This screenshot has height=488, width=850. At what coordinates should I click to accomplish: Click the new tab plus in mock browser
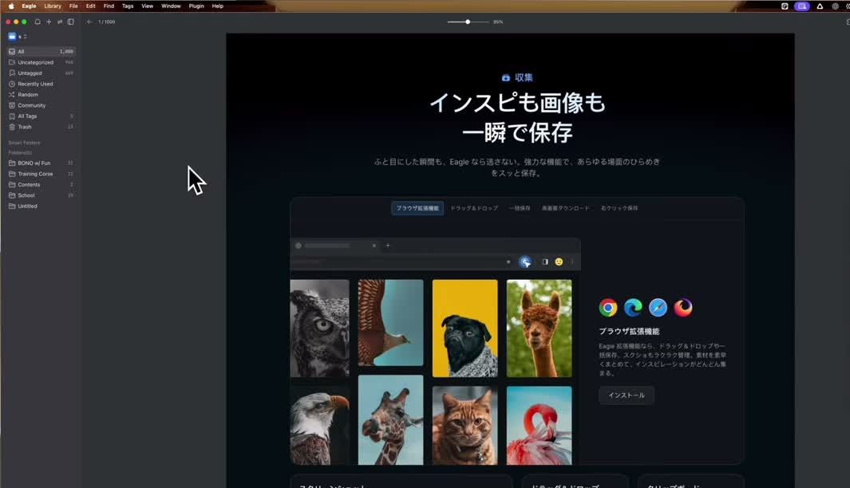point(388,246)
